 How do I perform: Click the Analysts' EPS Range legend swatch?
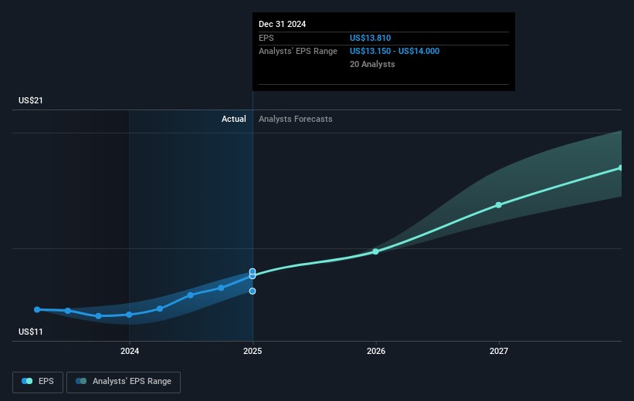81,381
